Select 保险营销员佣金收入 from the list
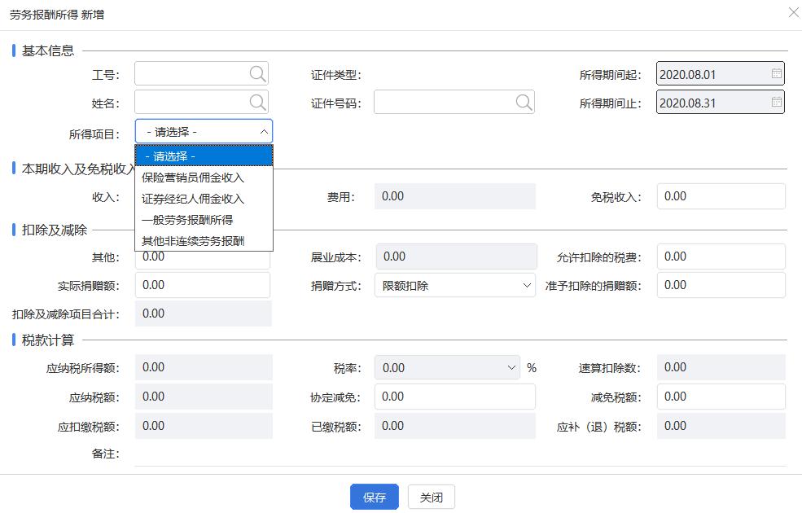802x513 pixels. coord(191,177)
